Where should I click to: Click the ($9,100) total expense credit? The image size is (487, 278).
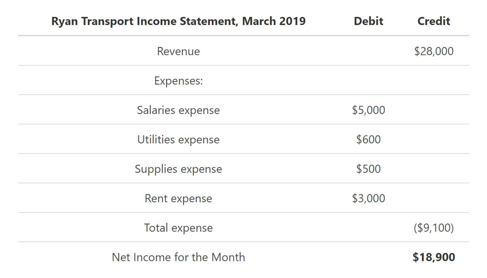coord(433,228)
